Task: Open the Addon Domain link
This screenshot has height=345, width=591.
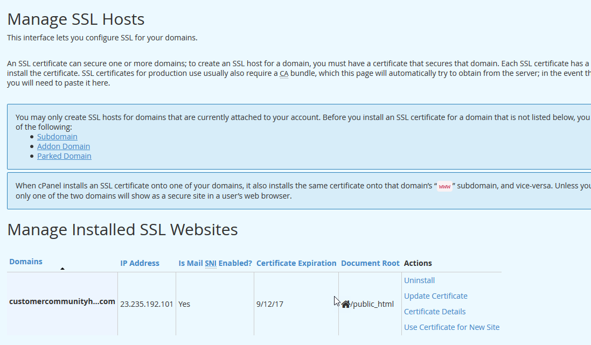Action: tap(64, 146)
